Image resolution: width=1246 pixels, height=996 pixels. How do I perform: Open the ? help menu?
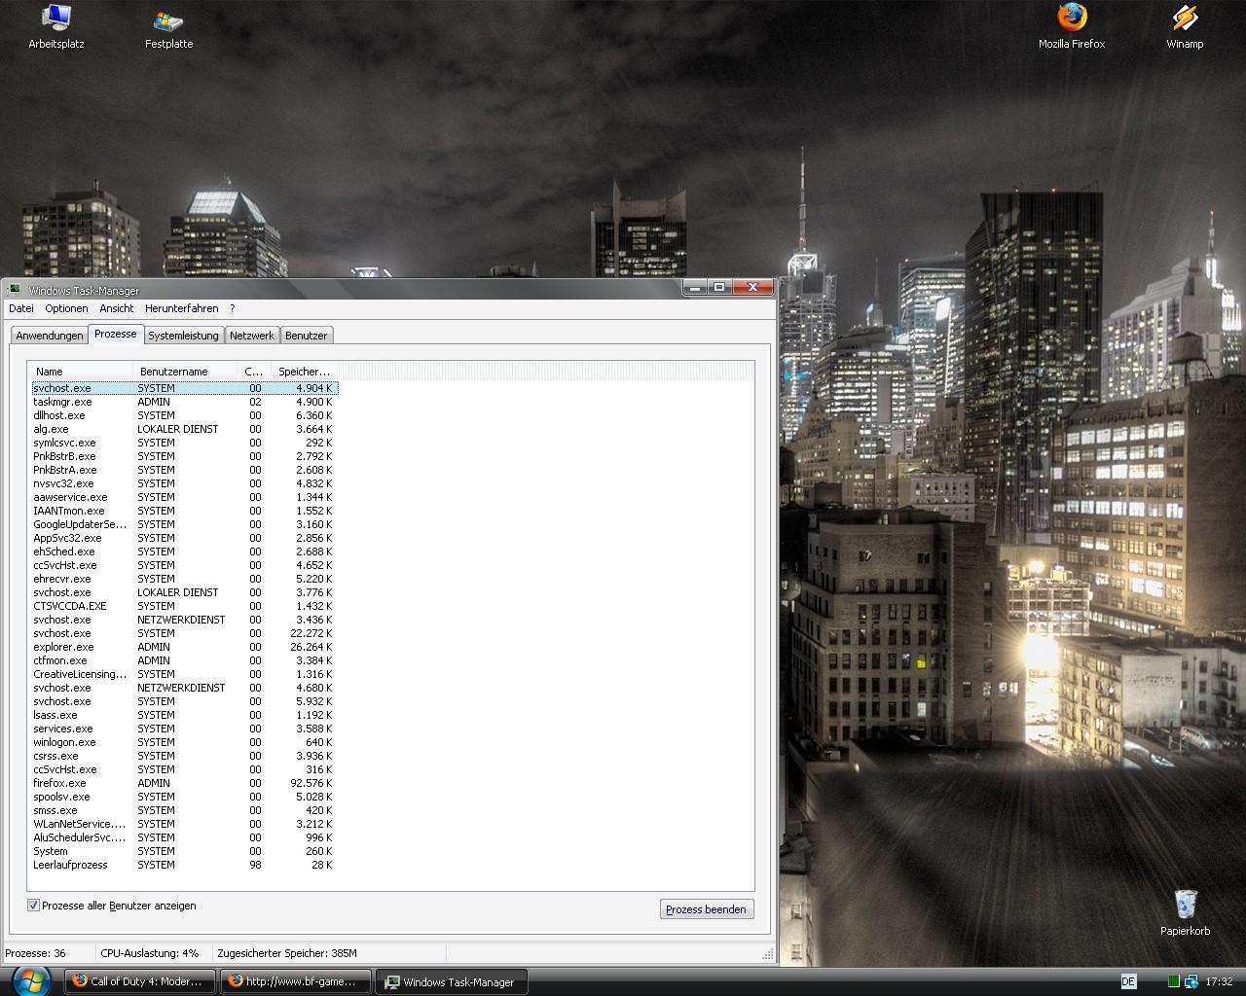233,308
